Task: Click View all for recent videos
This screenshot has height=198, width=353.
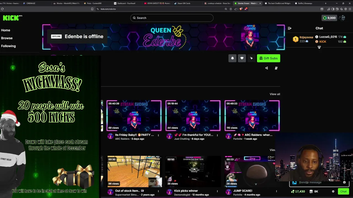Action: click(275, 94)
